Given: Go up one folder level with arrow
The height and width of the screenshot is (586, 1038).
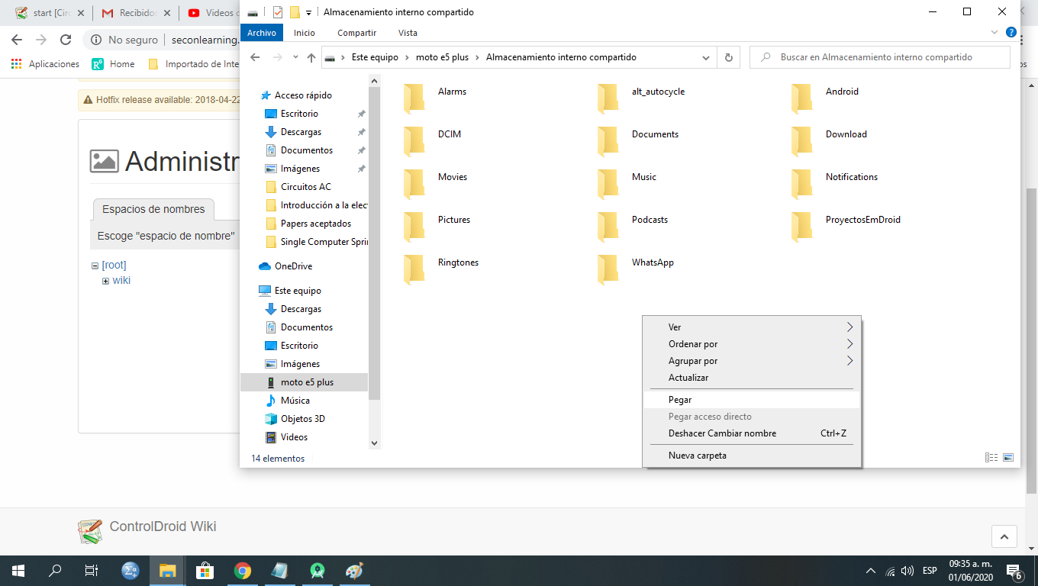Looking at the screenshot, I should coord(311,57).
